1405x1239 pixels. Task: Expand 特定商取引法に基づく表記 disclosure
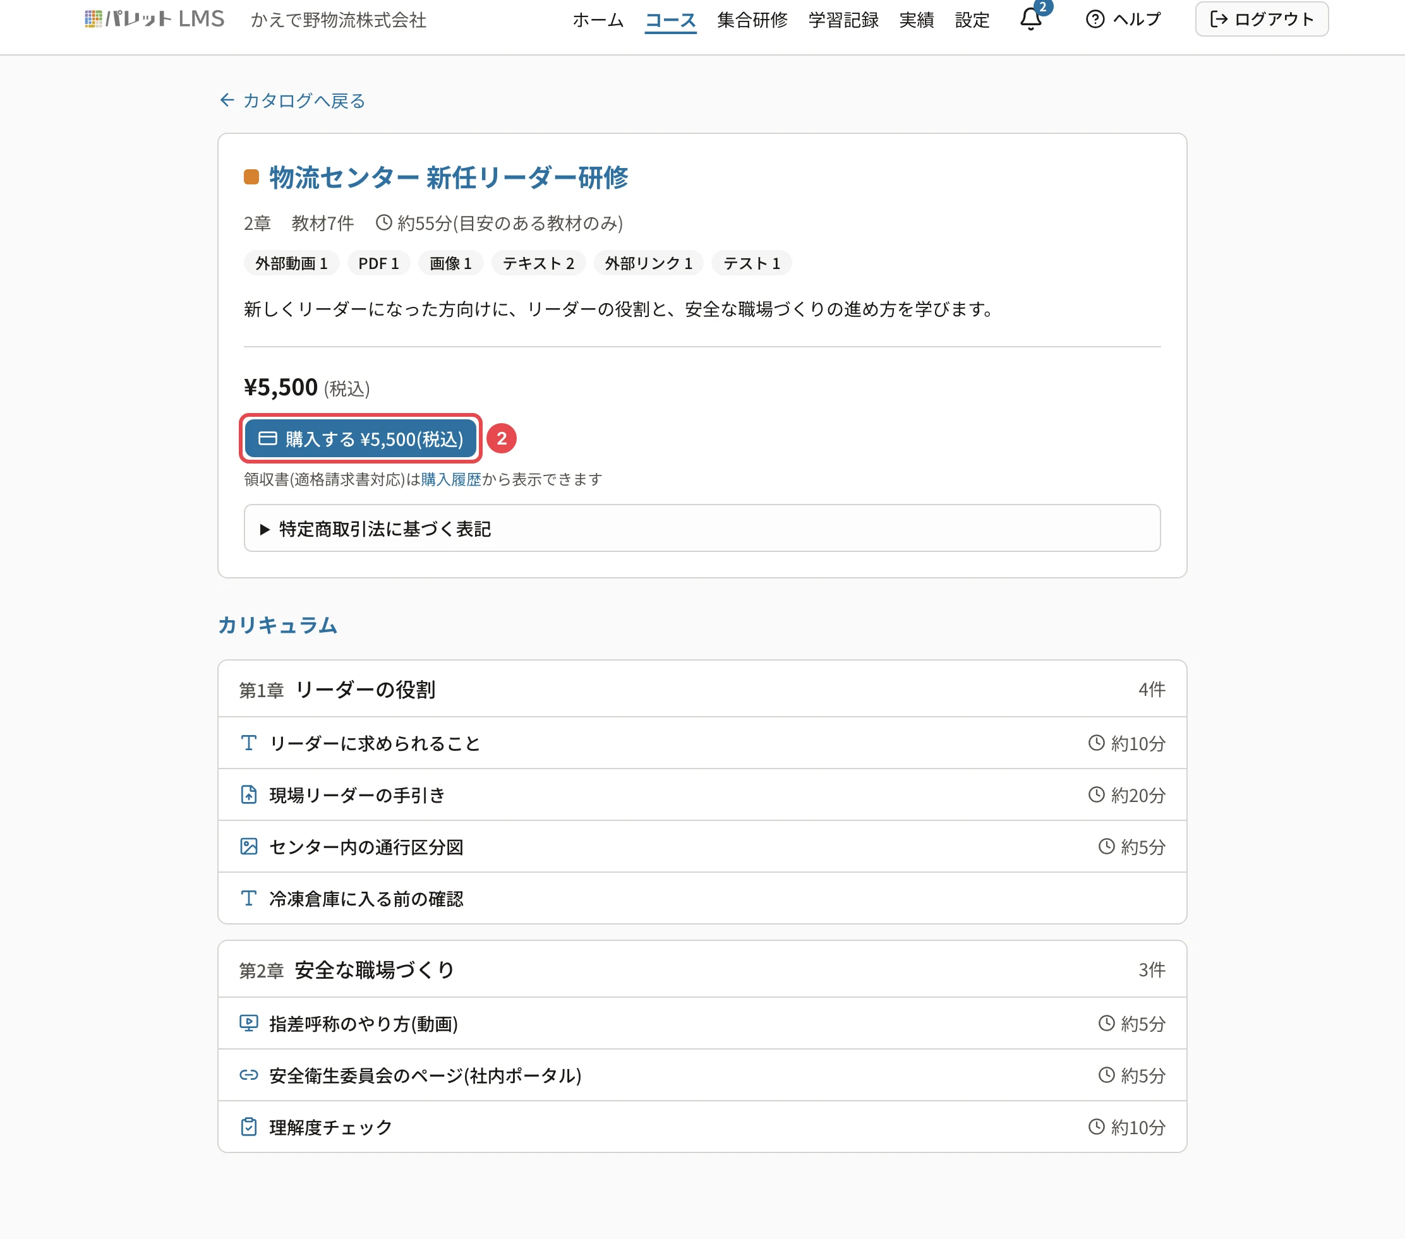pyautogui.click(x=702, y=529)
